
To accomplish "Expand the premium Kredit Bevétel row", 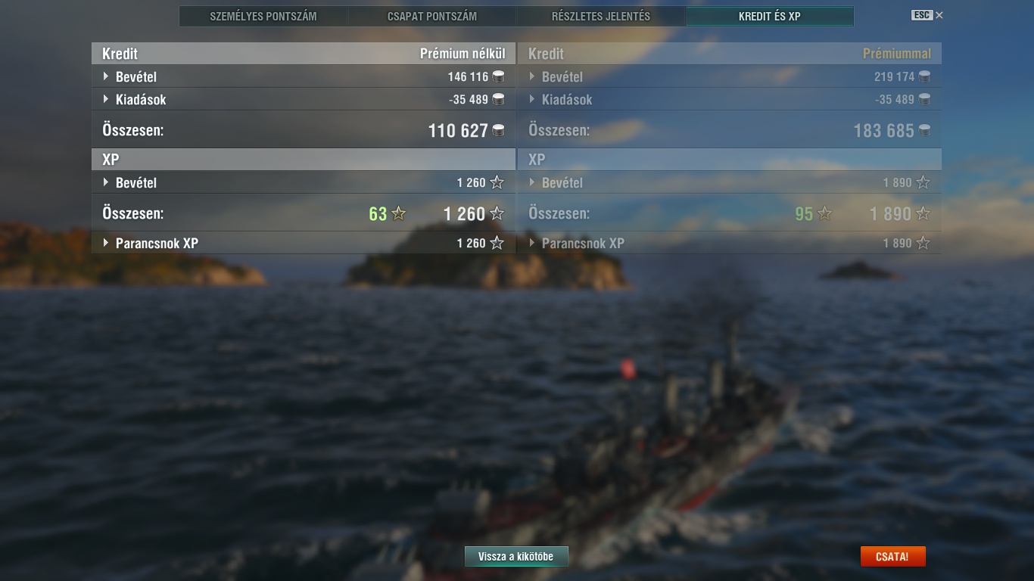I will click(730, 76).
